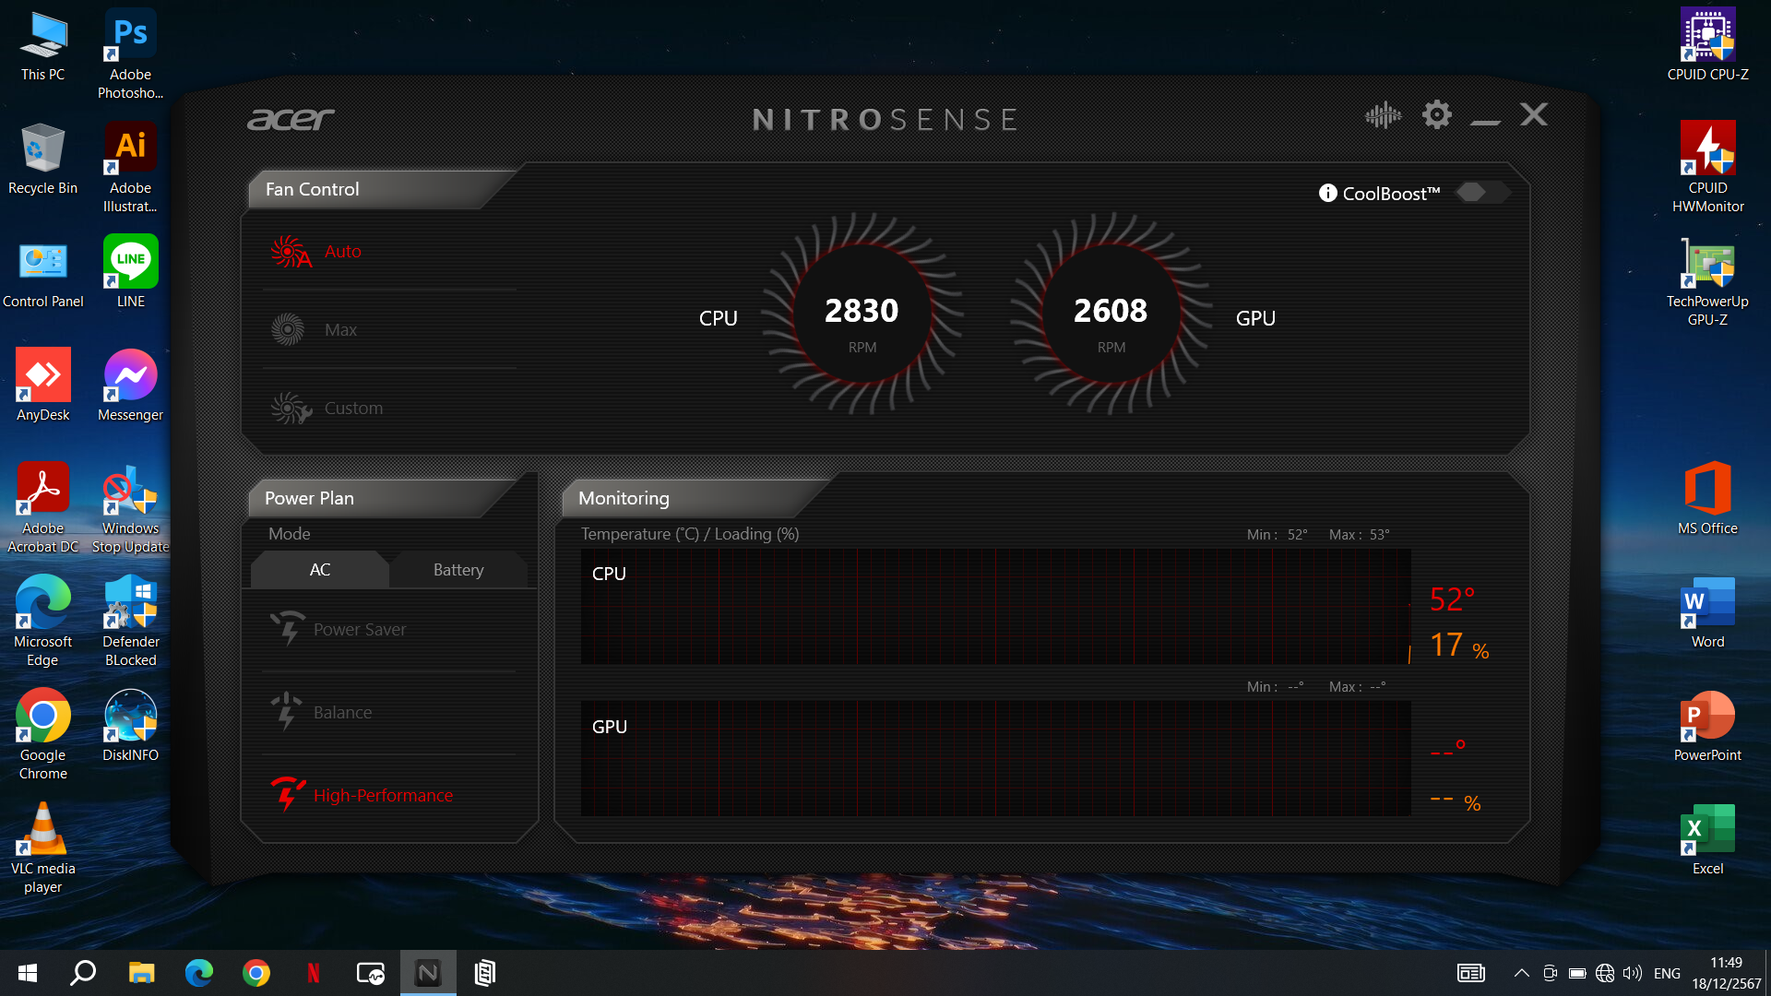This screenshot has height=996, width=1771.
Task: Open VLC media player shortcut
Action: [43, 848]
